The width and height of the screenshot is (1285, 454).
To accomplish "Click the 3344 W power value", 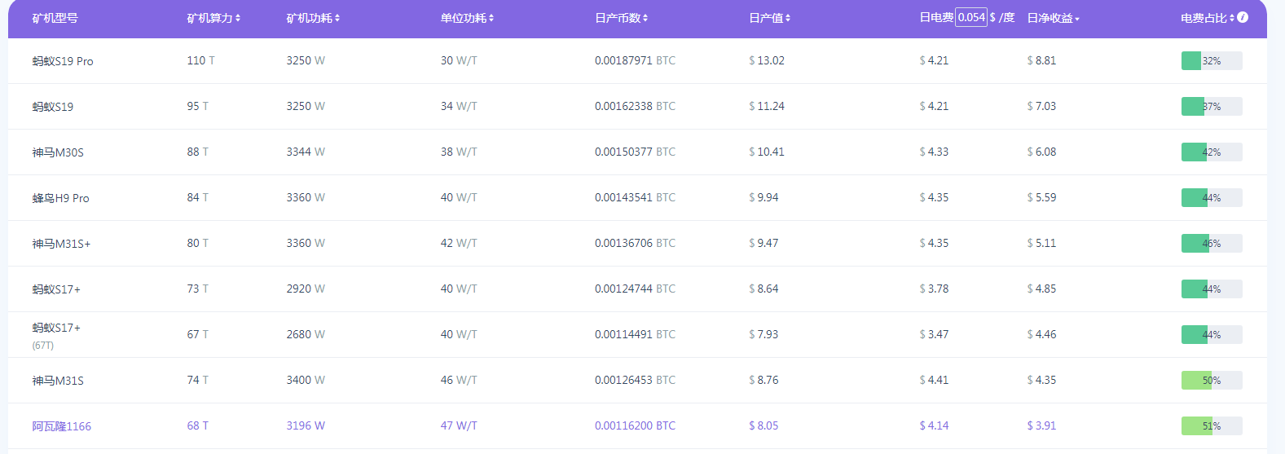I will [x=306, y=152].
